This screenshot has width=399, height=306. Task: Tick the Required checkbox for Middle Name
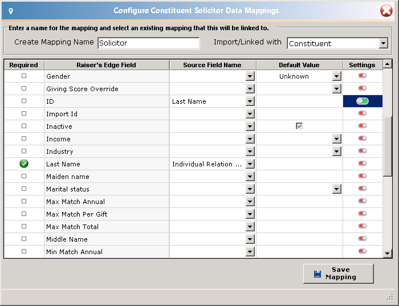coord(24,239)
